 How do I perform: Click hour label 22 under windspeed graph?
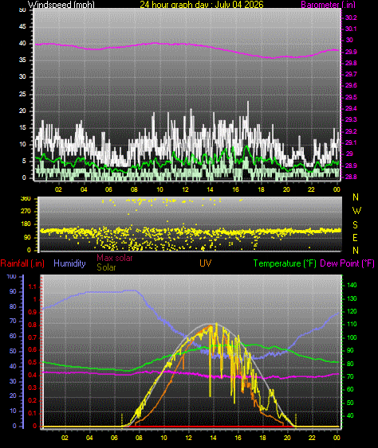coord(311,189)
